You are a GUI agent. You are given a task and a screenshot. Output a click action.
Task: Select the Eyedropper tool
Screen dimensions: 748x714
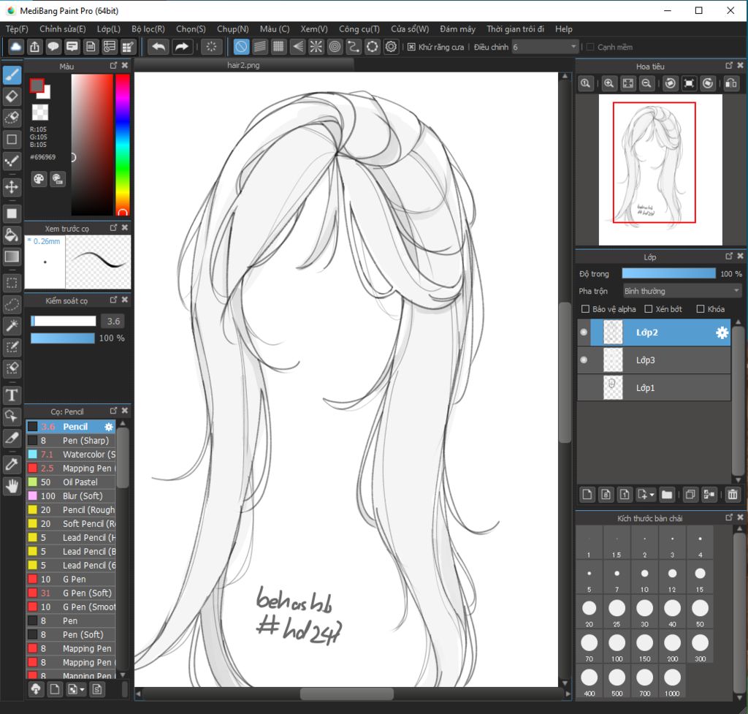[12, 463]
